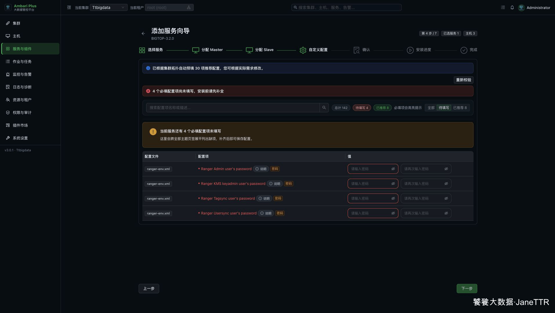Open 主机 in the sidebar
The height and width of the screenshot is (313, 555).
tap(30, 36)
